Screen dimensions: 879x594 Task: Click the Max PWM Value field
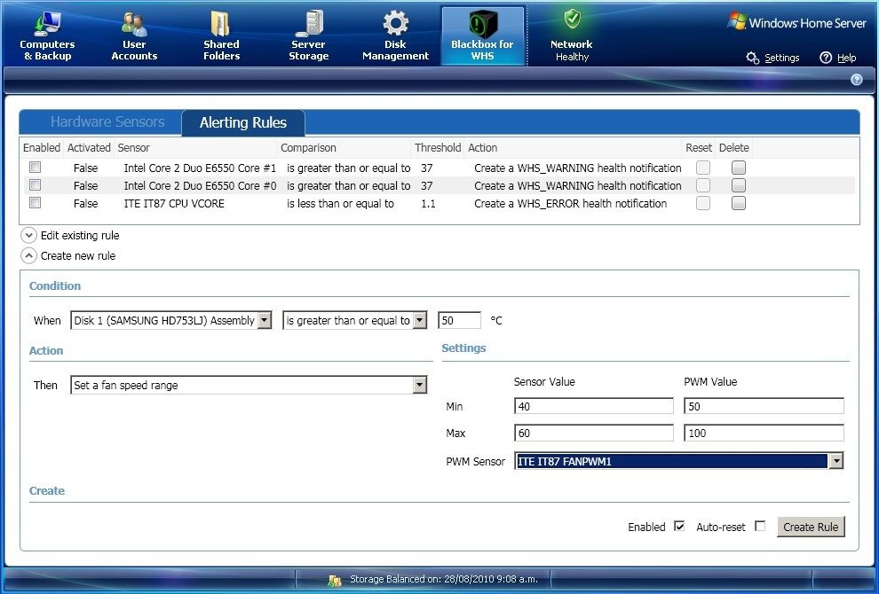coord(764,433)
